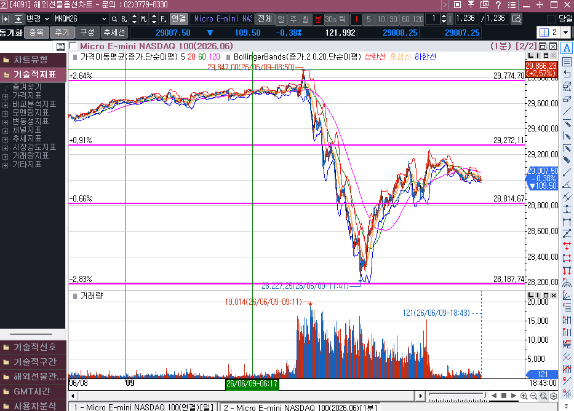This screenshot has width=574, height=411.
Task: Open the 차트유형 sidebar section
Action: tap(33, 60)
